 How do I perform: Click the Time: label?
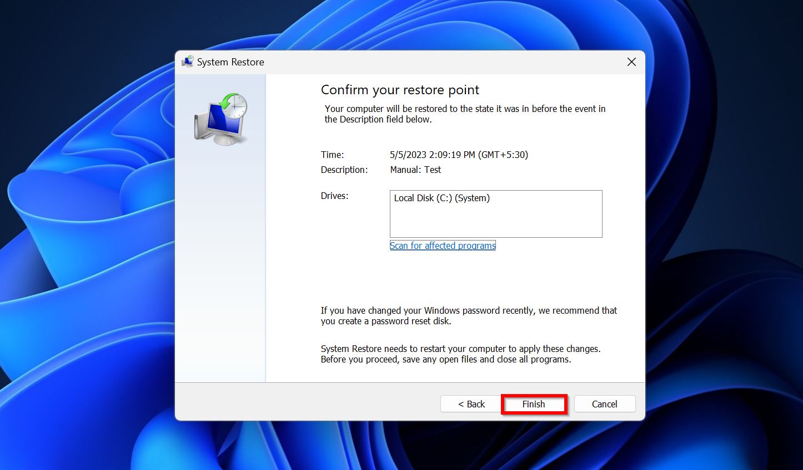point(332,155)
